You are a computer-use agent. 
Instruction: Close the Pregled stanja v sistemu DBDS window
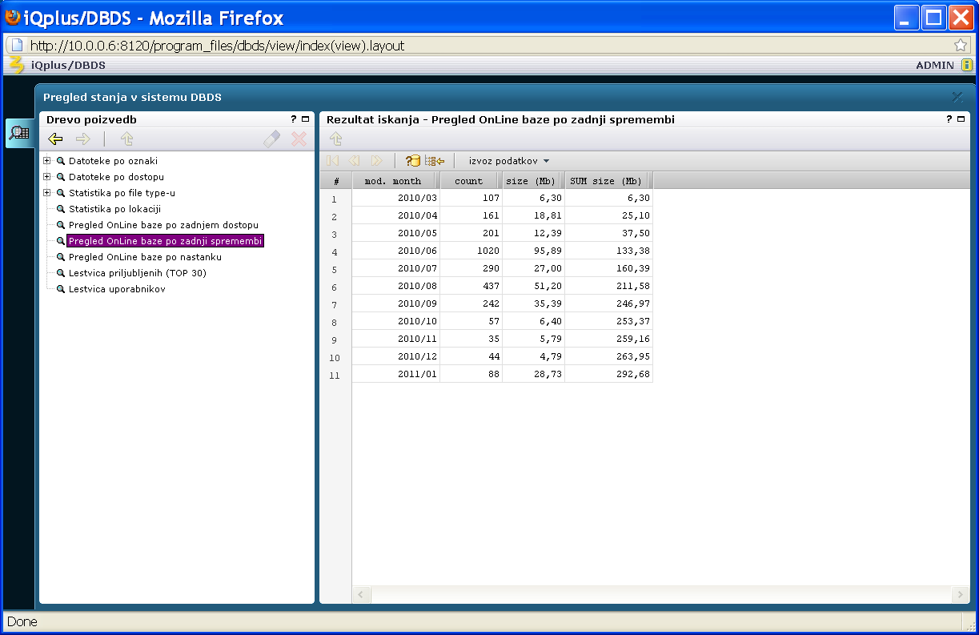(x=957, y=97)
